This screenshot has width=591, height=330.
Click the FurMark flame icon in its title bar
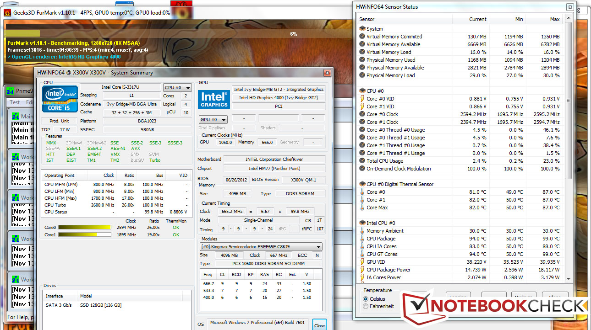tap(8, 13)
